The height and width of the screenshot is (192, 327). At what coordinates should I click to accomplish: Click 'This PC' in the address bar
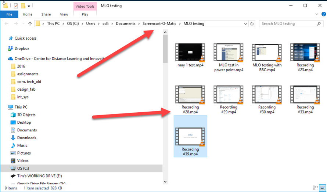pos(53,23)
